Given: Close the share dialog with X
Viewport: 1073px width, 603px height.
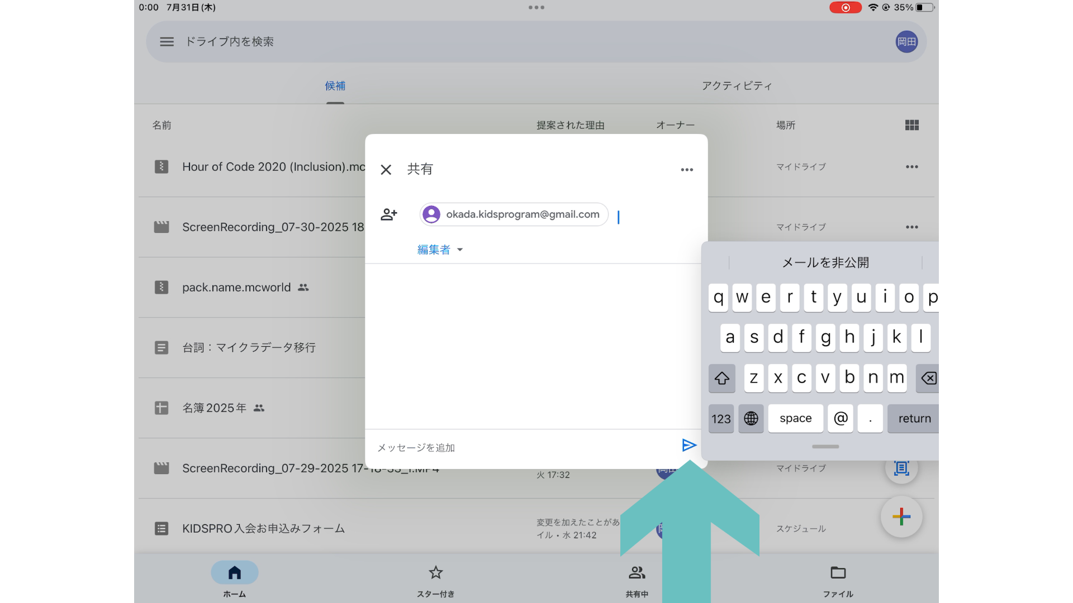Looking at the screenshot, I should click(386, 170).
